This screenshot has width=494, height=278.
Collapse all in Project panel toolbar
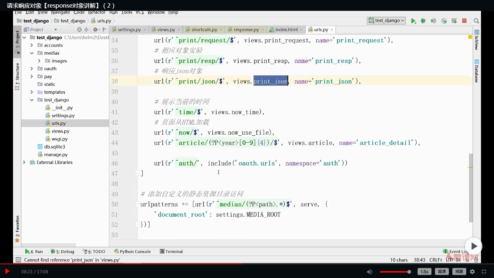tap(86, 30)
